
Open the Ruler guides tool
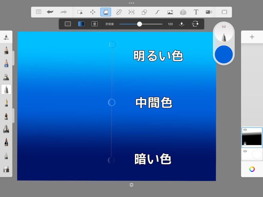tap(119, 12)
